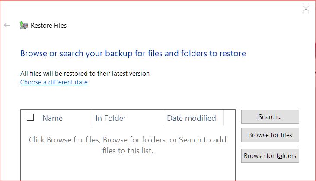Click the blue Browse or search heading
The image size is (316, 181).
coord(133,53)
